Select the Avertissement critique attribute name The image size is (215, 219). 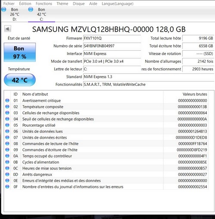pos(42,100)
